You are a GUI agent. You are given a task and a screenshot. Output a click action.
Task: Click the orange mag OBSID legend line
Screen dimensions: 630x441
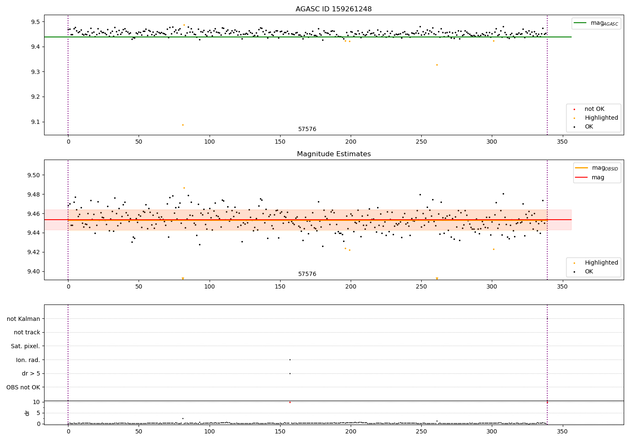click(x=581, y=168)
